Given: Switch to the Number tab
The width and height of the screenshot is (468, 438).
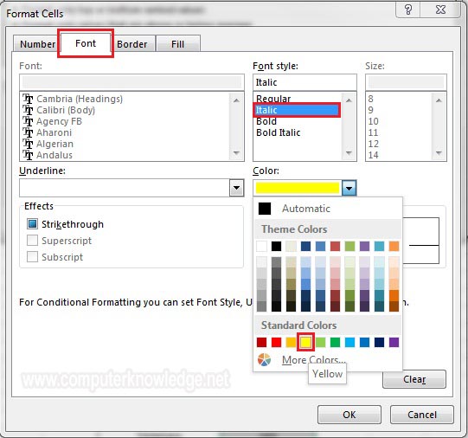Looking at the screenshot, I should tap(37, 44).
